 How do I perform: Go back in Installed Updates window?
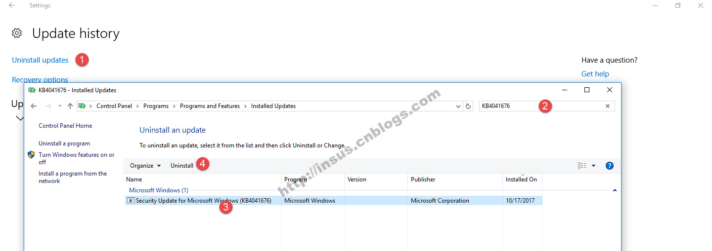34,106
